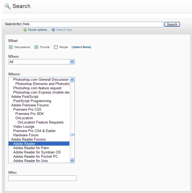Click the (Select None) link
The width and height of the screenshot is (192, 193).
click(81, 47)
